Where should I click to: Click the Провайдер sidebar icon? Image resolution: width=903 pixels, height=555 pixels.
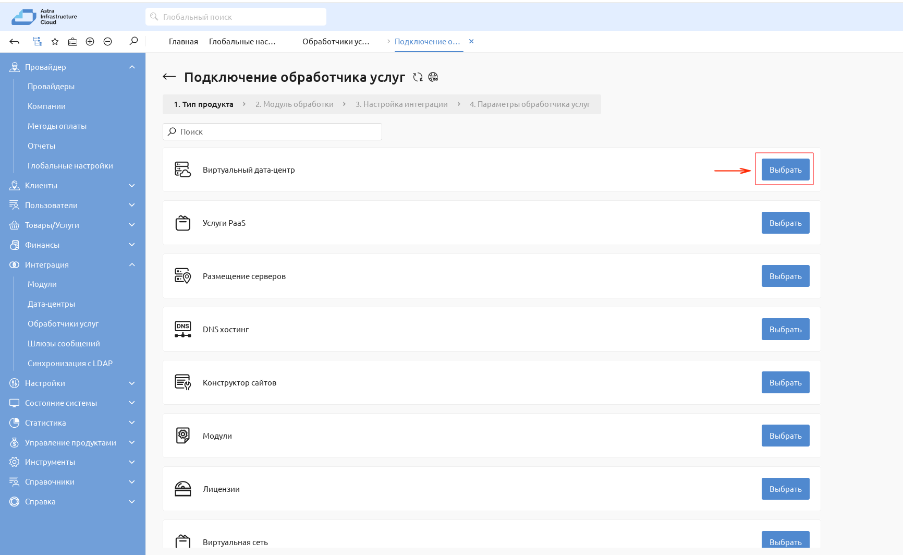(x=15, y=67)
